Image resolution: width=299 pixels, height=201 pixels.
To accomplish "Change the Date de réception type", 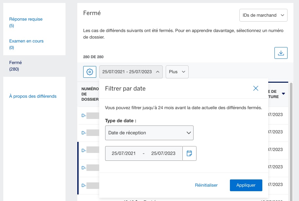I will click(149, 133).
